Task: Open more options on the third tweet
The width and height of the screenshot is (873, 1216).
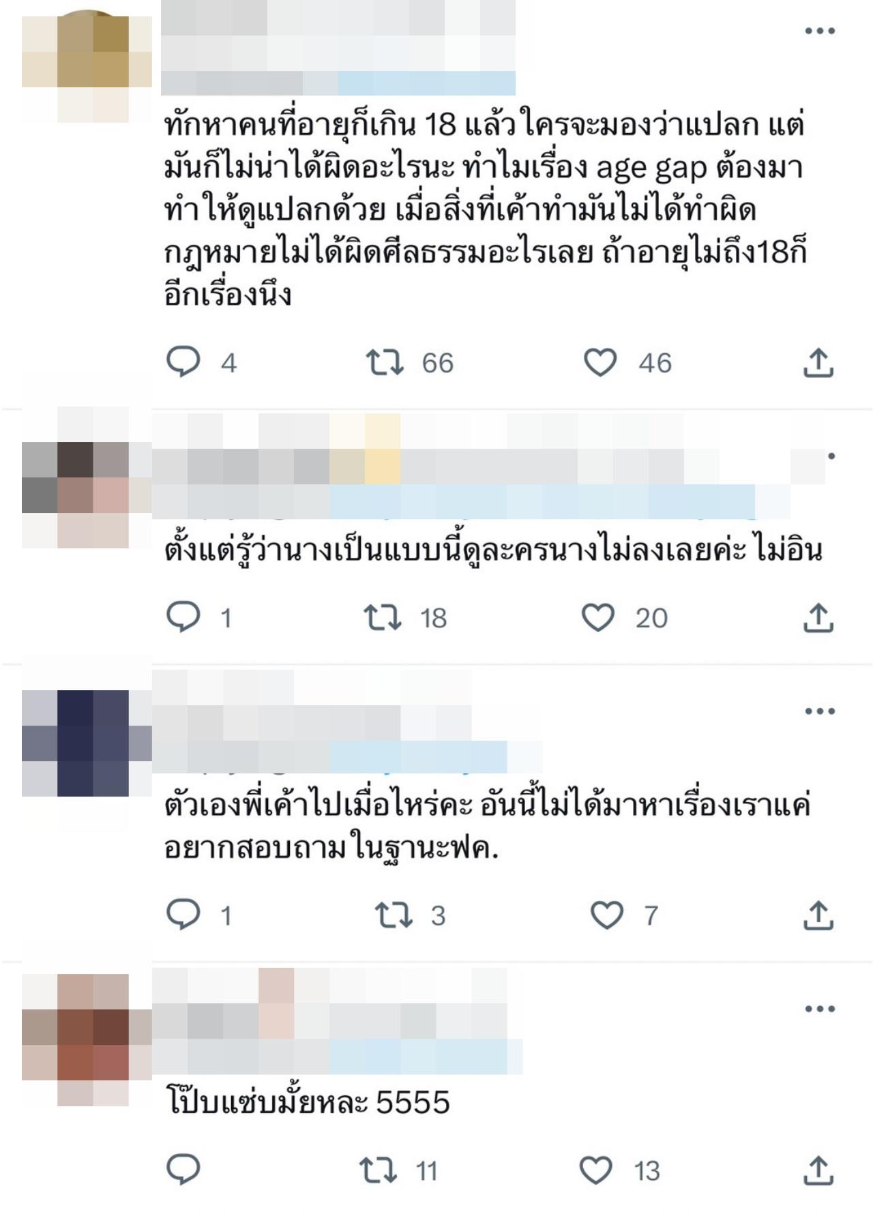Action: click(820, 711)
